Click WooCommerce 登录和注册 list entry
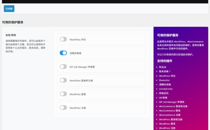Image resolution: width=210 pixels, height=130 pixels. coord(173,106)
